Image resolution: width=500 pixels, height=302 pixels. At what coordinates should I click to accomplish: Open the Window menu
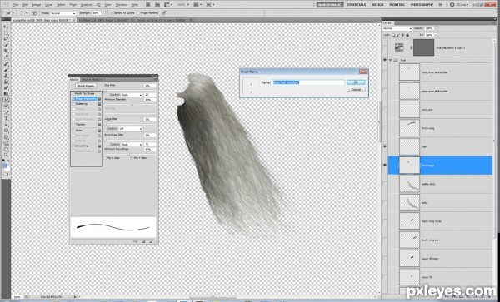coord(121,5)
